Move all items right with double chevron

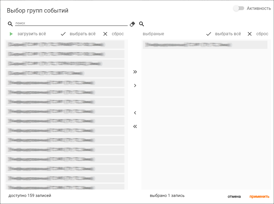(x=135, y=72)
